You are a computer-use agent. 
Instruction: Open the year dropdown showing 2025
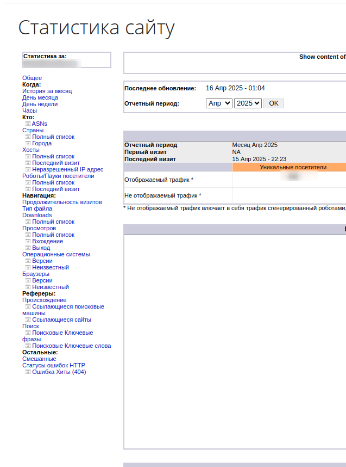248,103
